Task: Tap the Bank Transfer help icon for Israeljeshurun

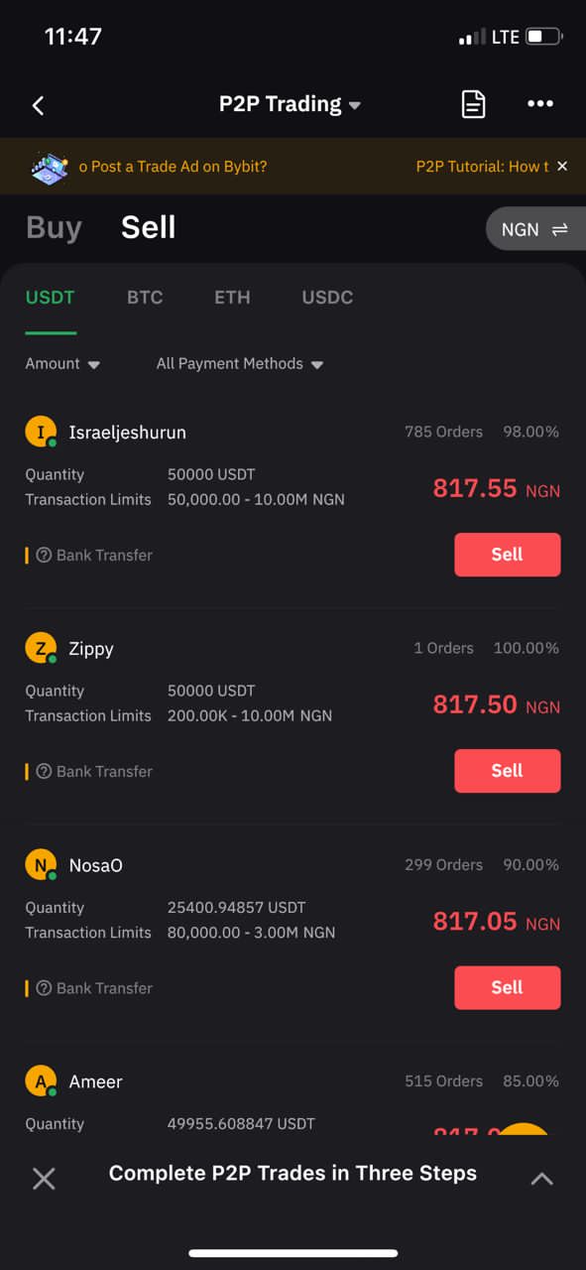Action: (44, 555)
